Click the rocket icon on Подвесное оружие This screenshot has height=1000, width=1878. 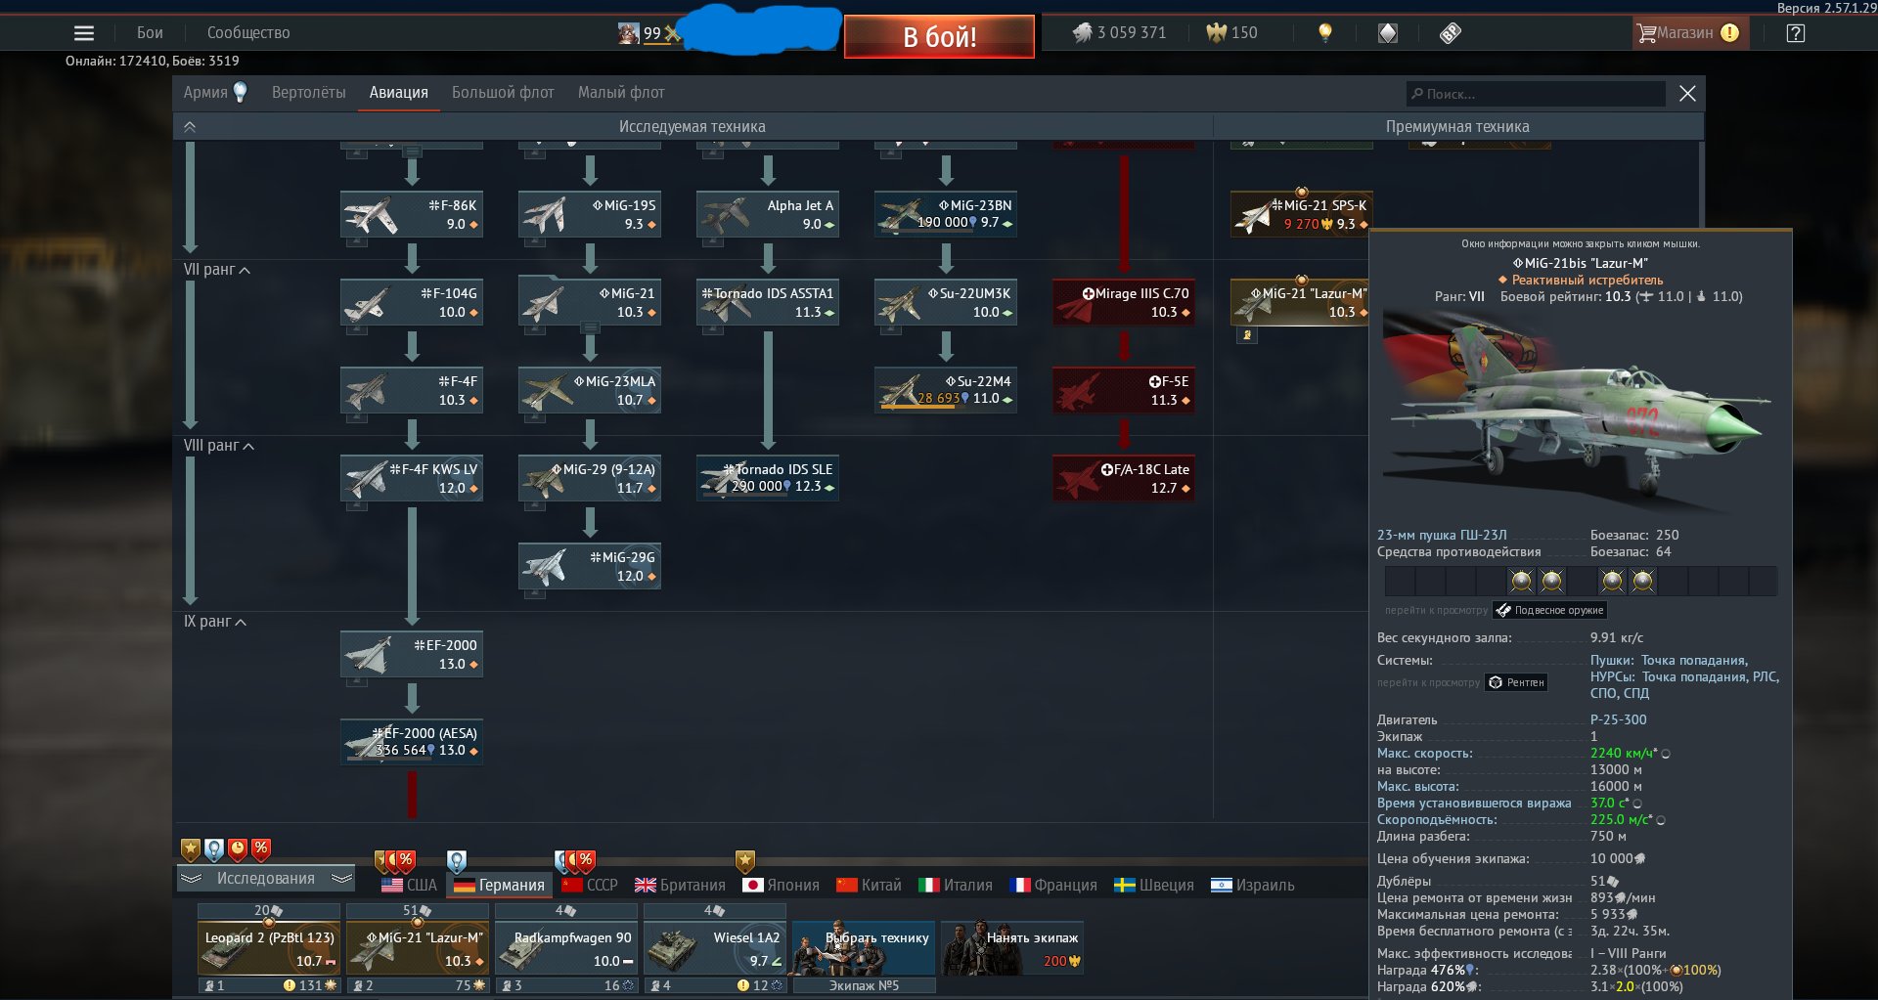(1504, 610)
